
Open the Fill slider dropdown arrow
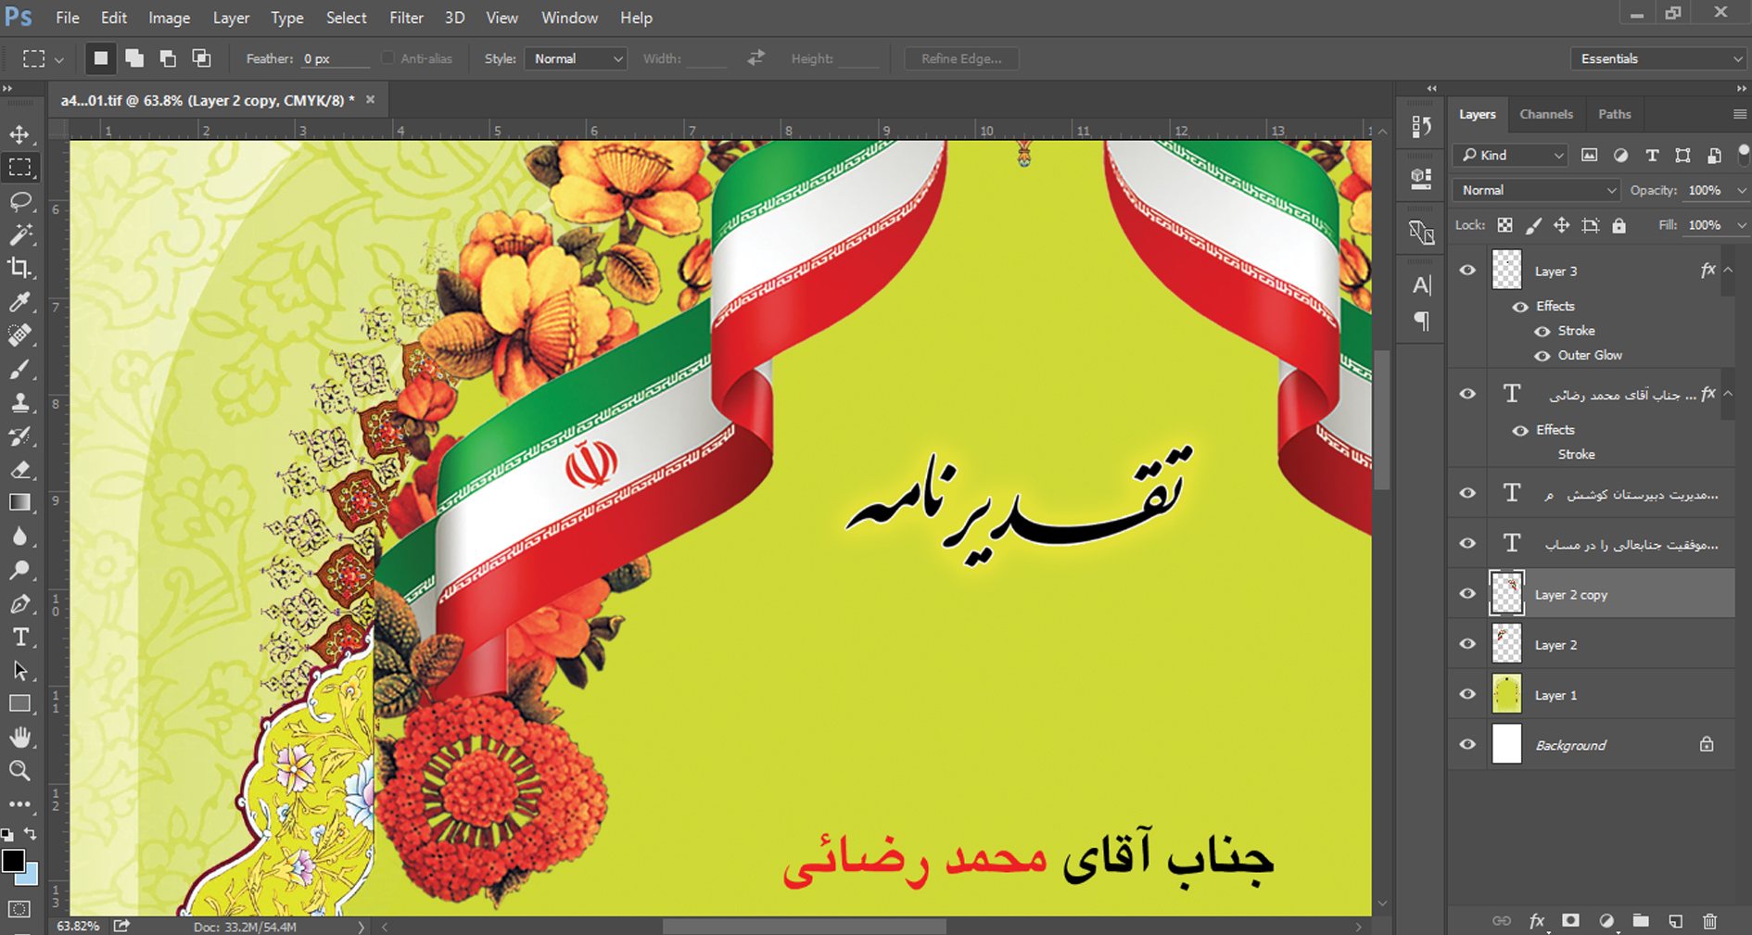[1741, 225]
